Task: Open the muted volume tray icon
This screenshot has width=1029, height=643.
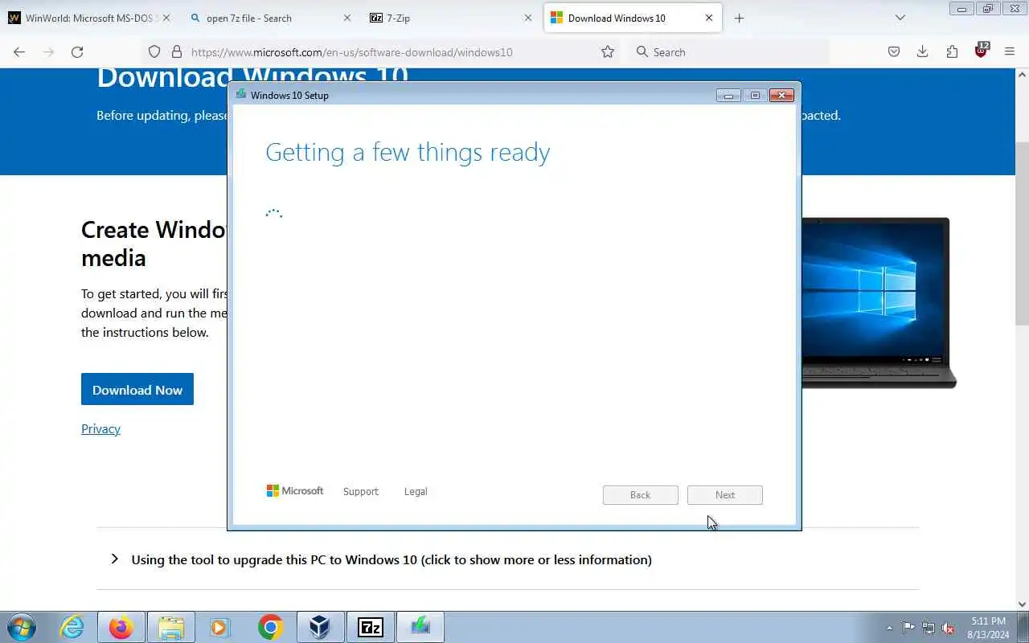Action: point(949,628)
